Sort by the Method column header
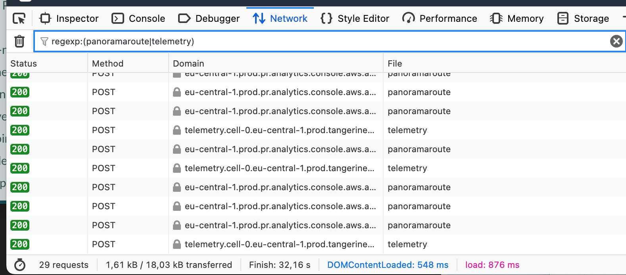 (128, 63)
